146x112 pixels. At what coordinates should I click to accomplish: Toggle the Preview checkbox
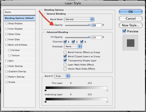[x=124, y=31]
